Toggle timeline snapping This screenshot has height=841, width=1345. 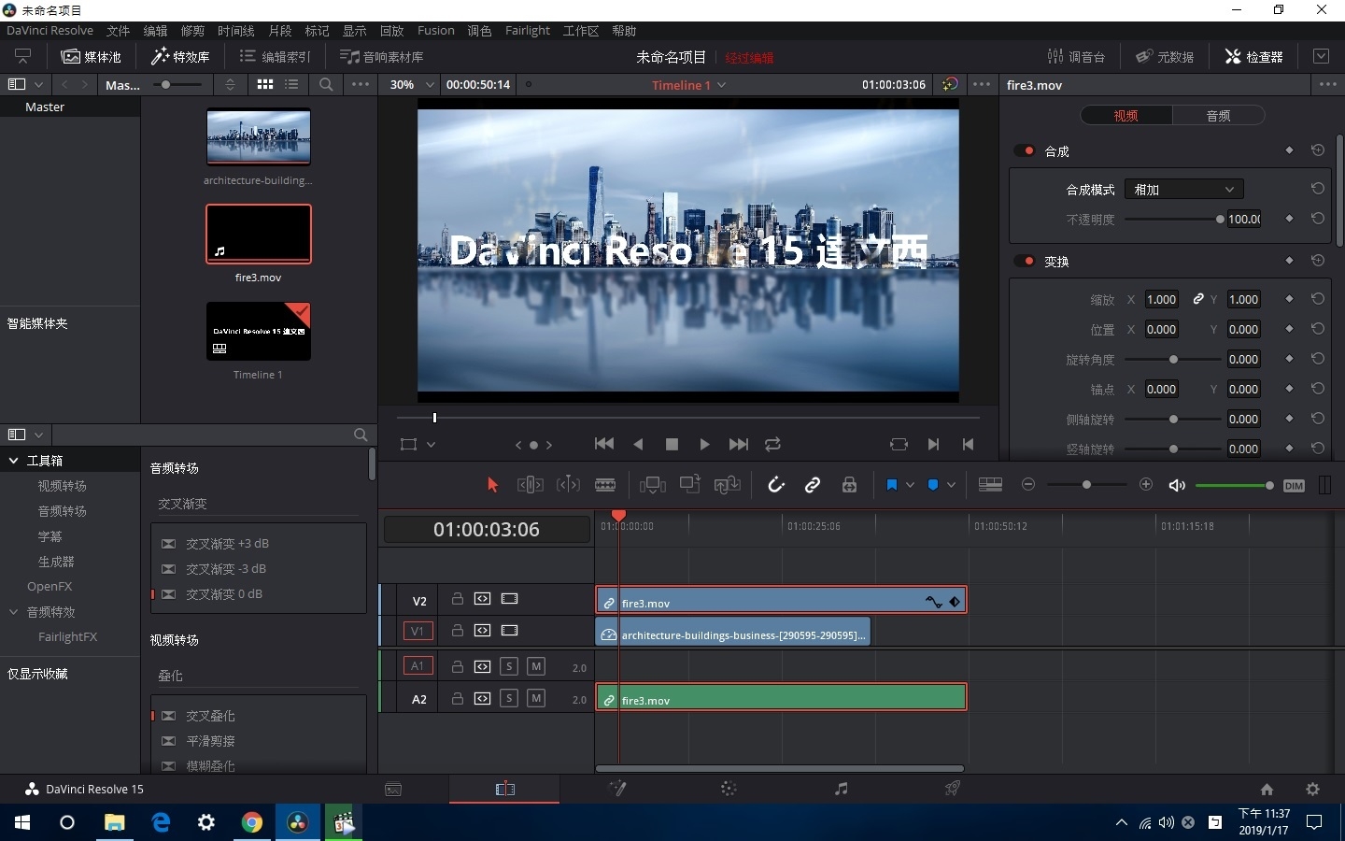pos(776,485)
